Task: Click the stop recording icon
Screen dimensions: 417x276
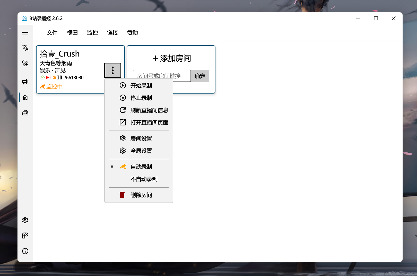Action: (123, 98)
